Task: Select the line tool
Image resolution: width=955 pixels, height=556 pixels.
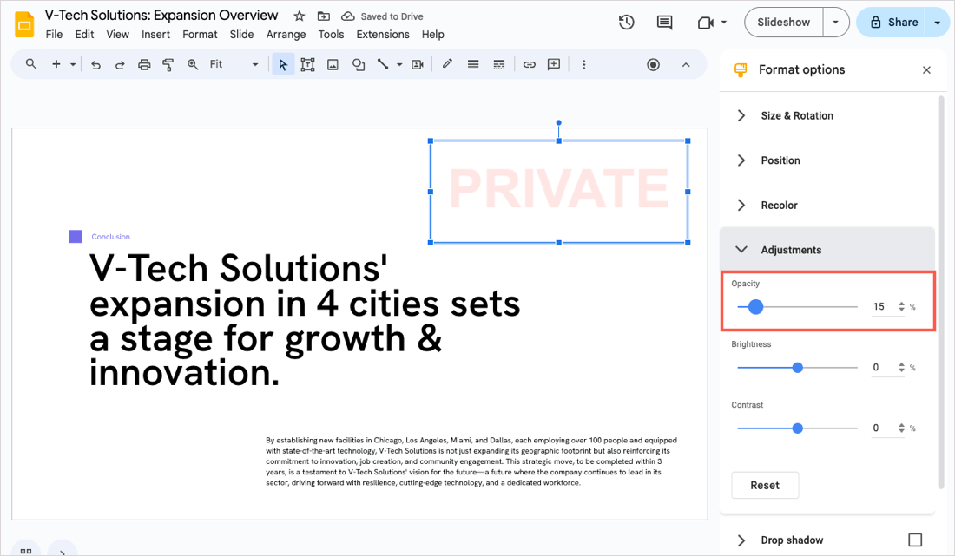Action: pyautogui.click(x=383, y=64)
